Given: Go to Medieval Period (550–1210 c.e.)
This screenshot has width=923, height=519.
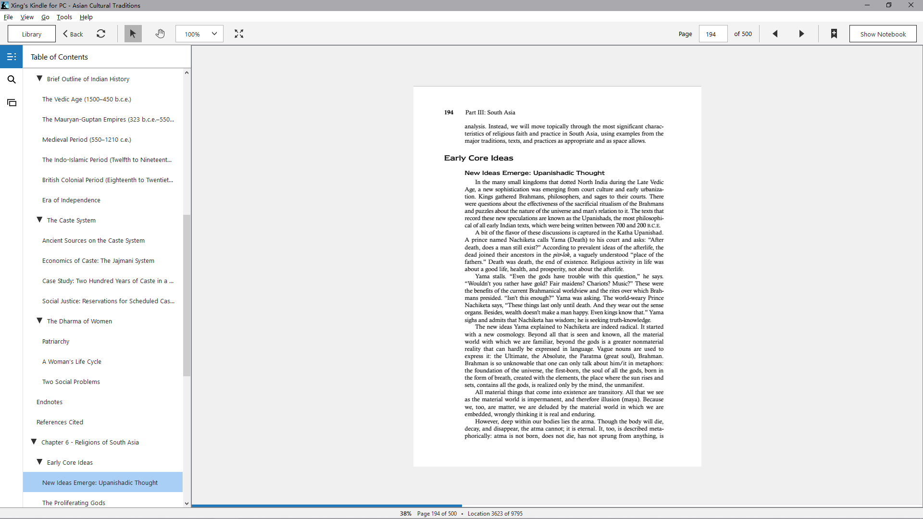Looking at the screenshot, I should point(103,139).
